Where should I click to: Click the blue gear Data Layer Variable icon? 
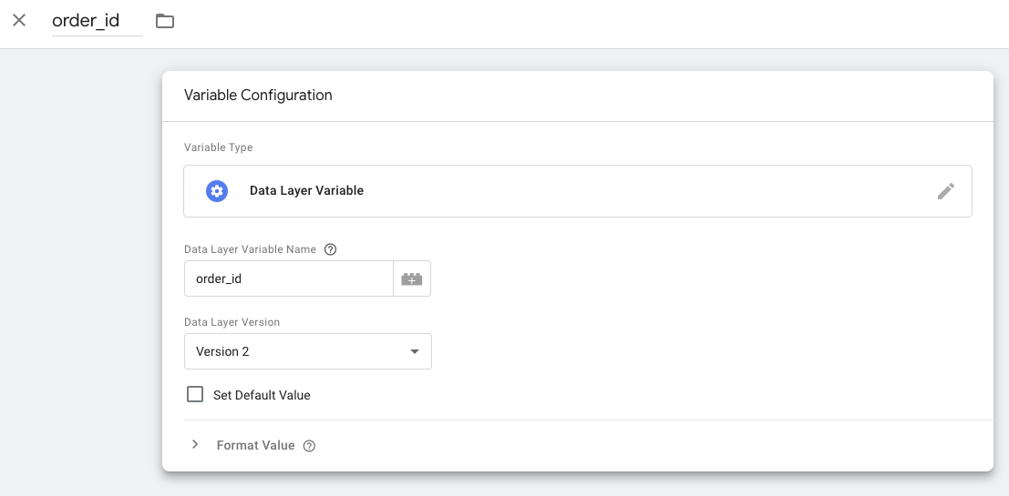217,191
